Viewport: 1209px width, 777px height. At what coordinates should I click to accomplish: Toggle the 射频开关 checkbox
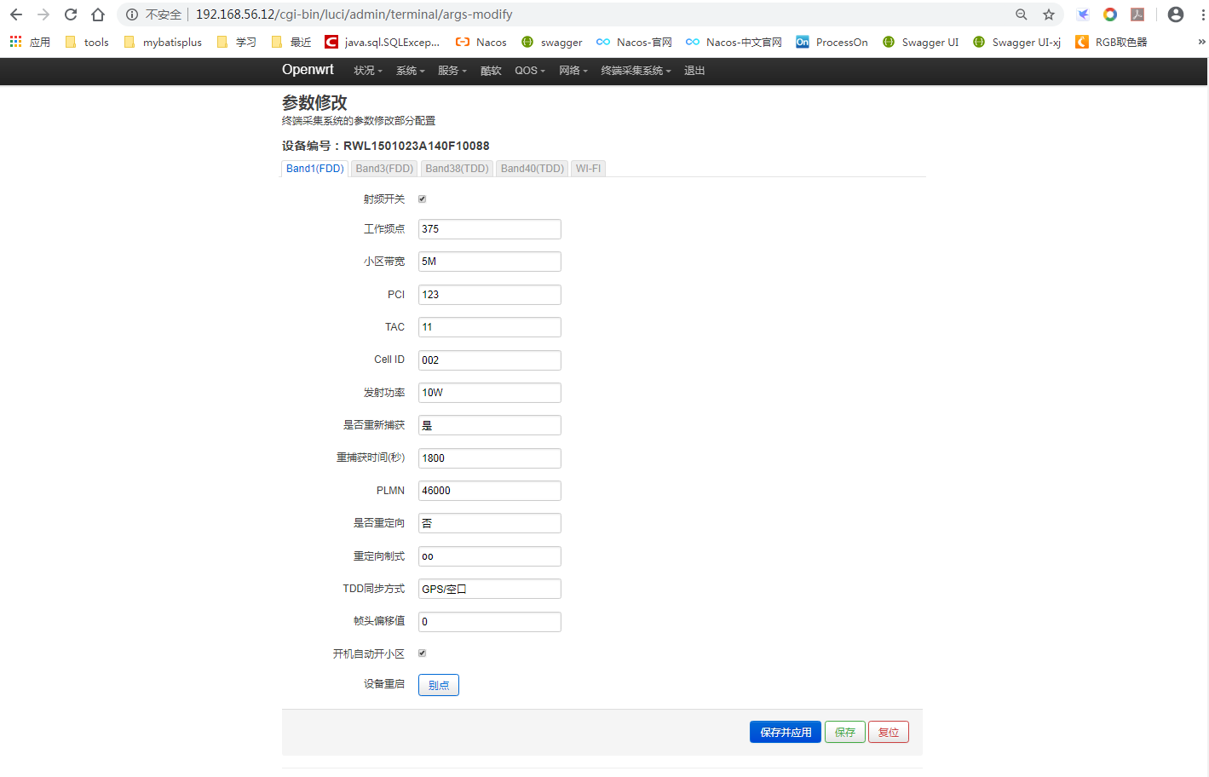[422, 199]
